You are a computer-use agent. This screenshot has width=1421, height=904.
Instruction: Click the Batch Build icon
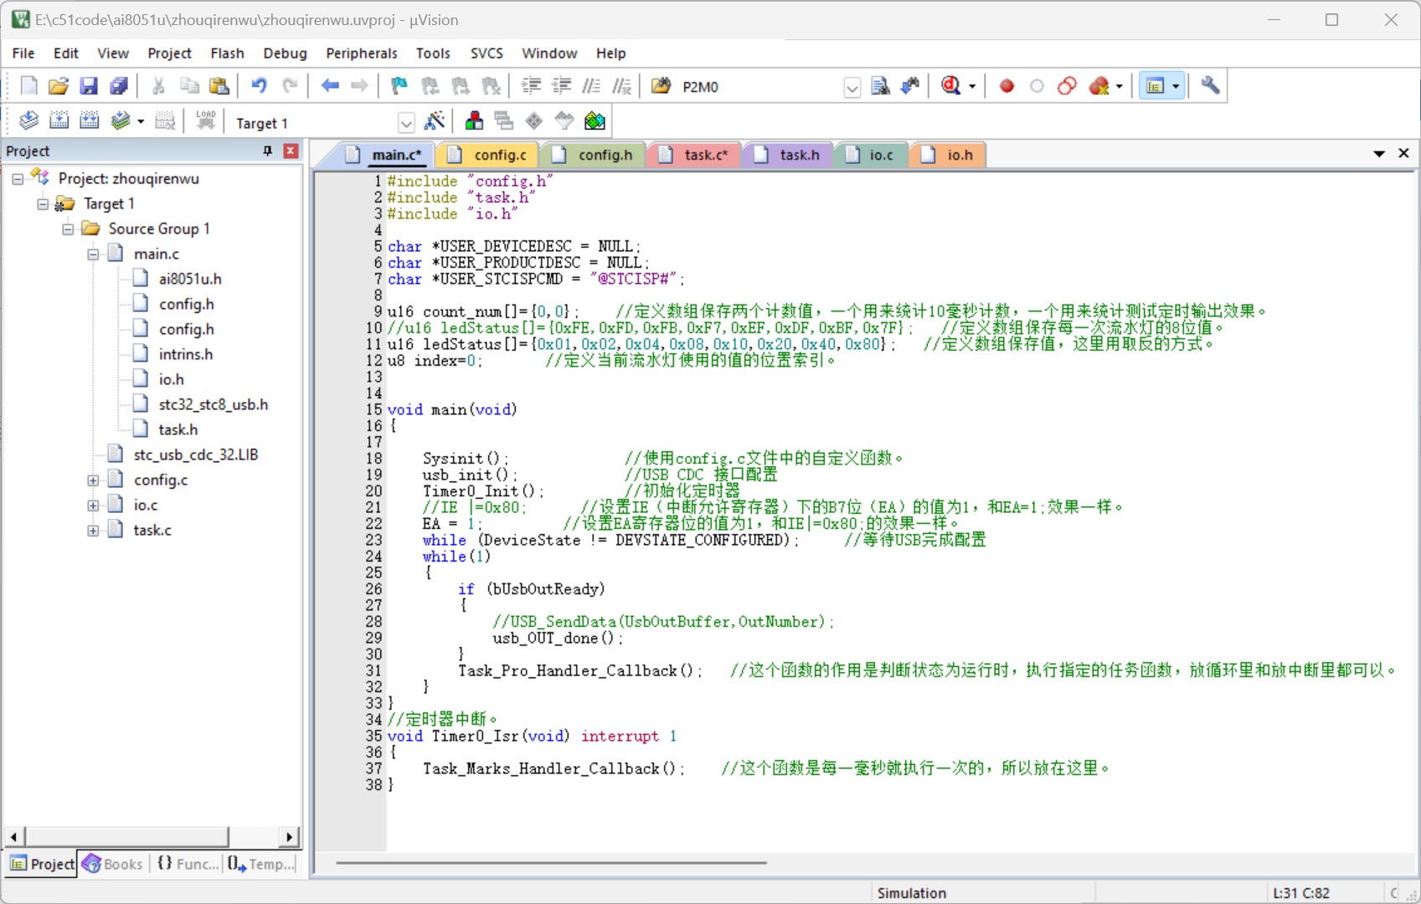coord(121,121)
